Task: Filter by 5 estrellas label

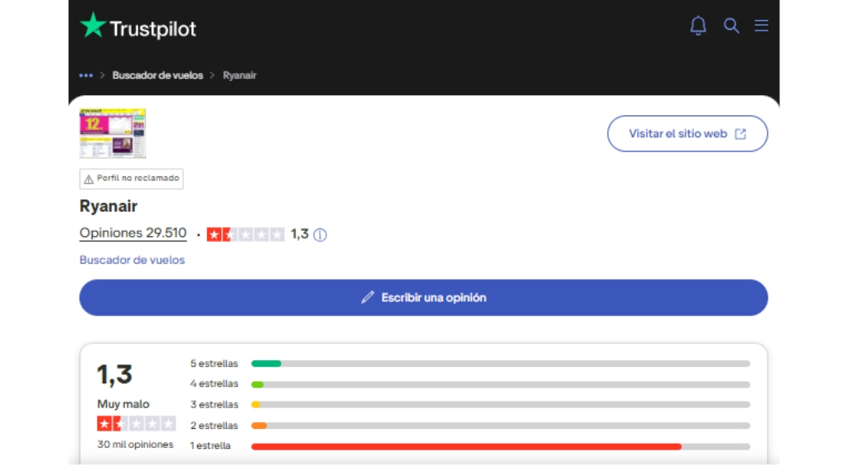Action: 214,363
